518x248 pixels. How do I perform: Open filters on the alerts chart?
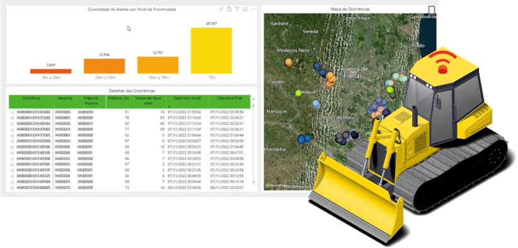click(237, 9)
